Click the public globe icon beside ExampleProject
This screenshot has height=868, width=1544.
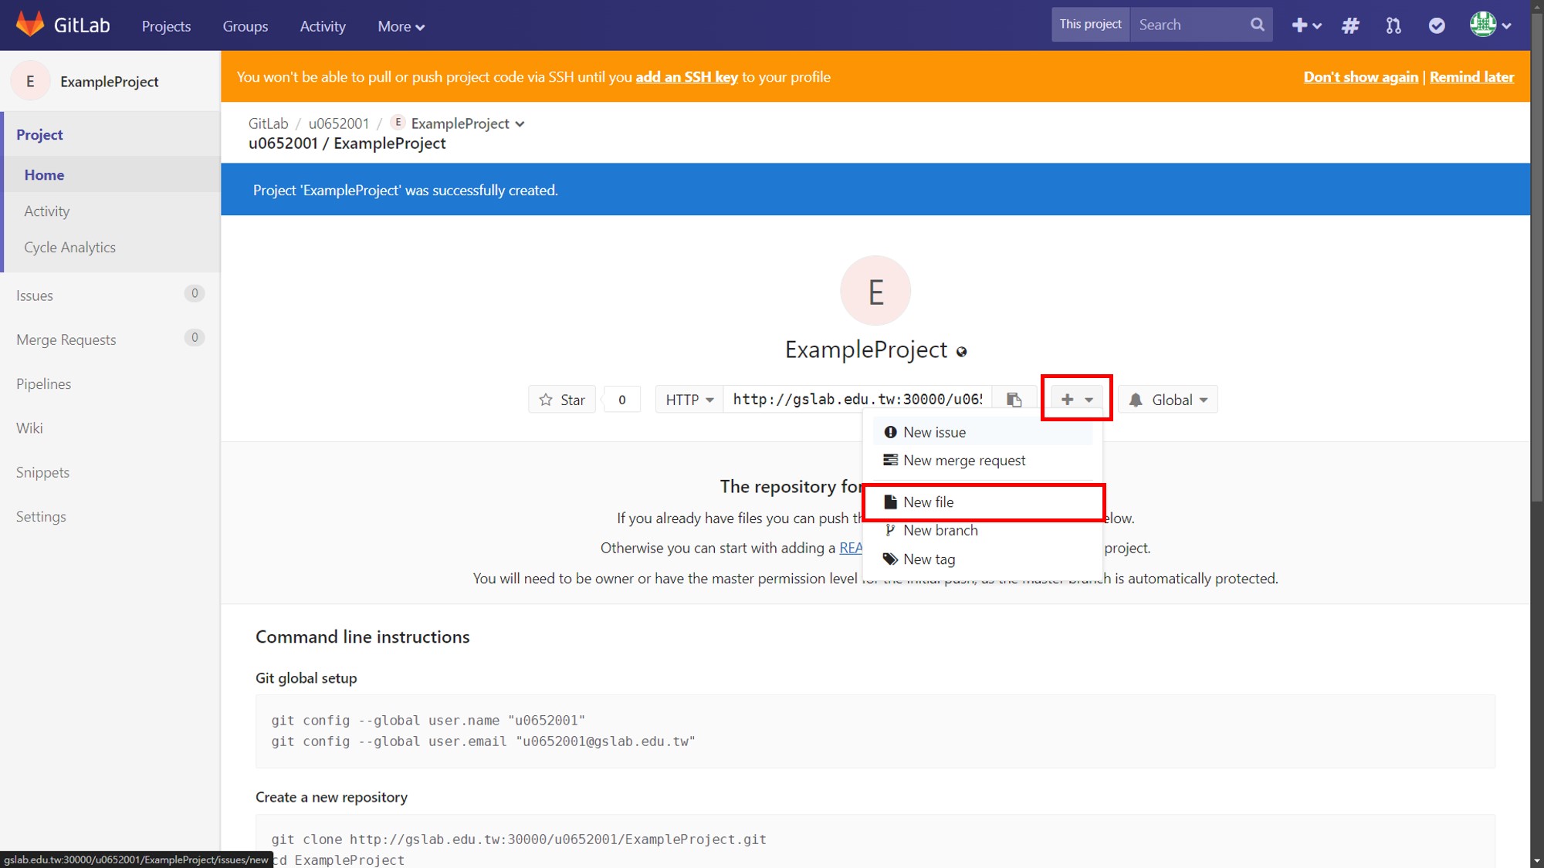(961, 352)
